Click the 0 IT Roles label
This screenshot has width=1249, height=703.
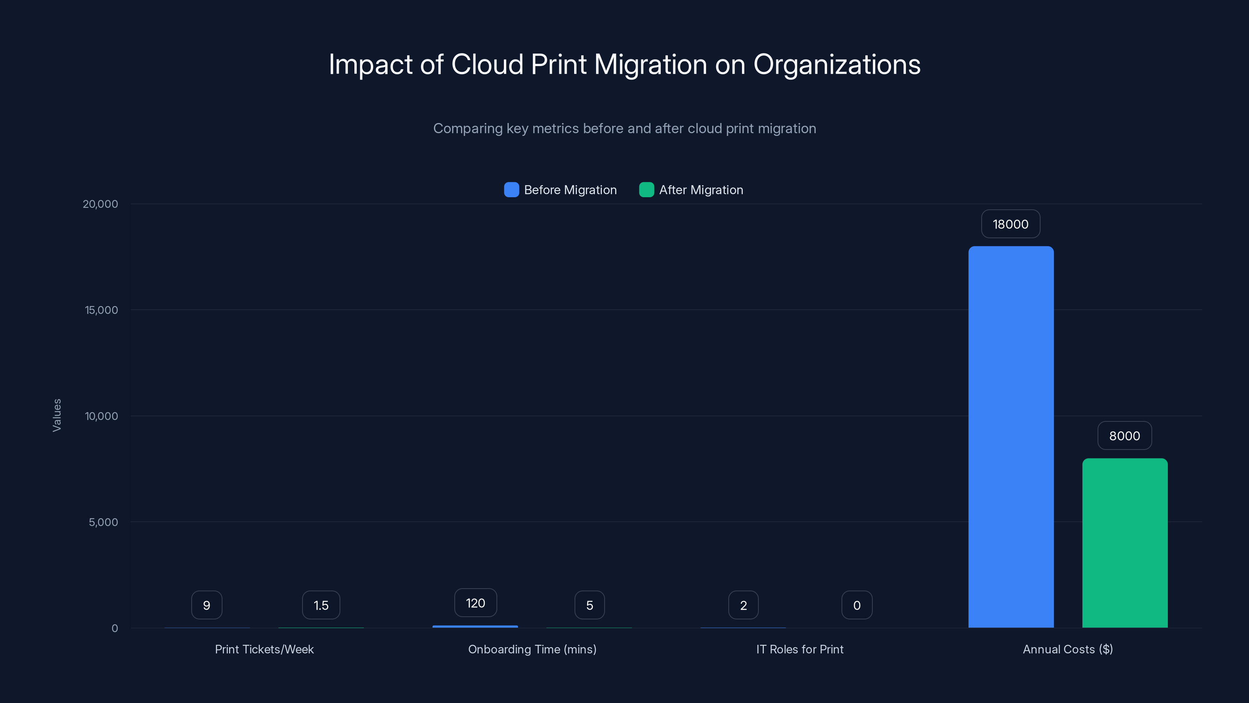[856, 605]
